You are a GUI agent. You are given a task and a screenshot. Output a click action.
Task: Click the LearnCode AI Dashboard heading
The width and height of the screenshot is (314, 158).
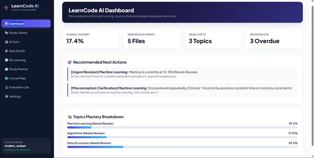click(x=101, y=10)
